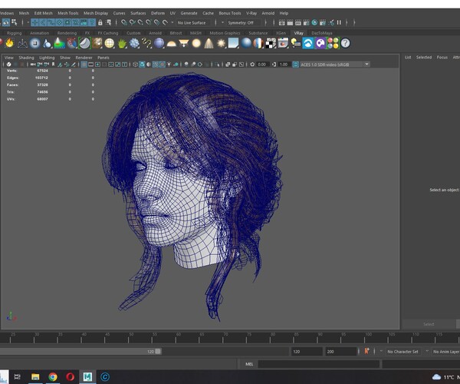Image resolution: width=460 pixels, height=384 pixels.
Task: Open the Shading panel menu
Action: (x=26, y=58)
